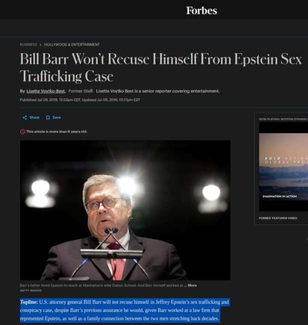The image size is (308, 325).
Task: Click the Bill Barr article photo
Action: 125,210
